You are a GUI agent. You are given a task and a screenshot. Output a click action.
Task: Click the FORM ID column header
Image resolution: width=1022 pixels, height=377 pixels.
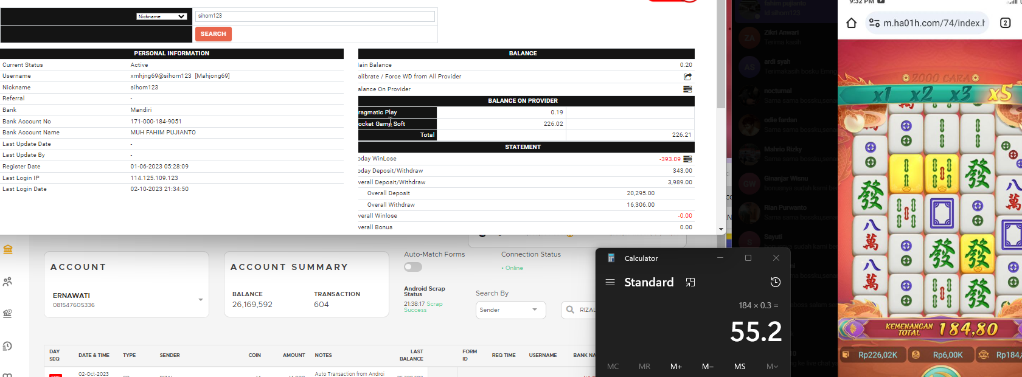470,355
